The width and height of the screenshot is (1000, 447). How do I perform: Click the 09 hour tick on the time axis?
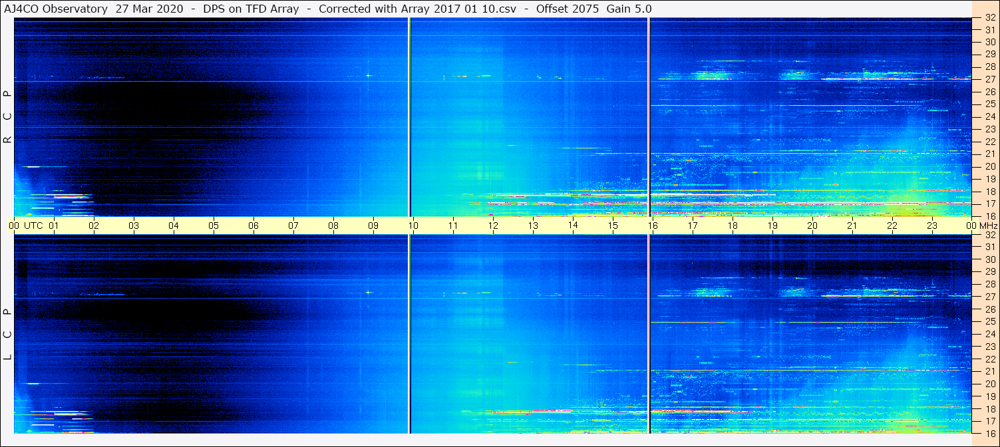coord(373,225)
